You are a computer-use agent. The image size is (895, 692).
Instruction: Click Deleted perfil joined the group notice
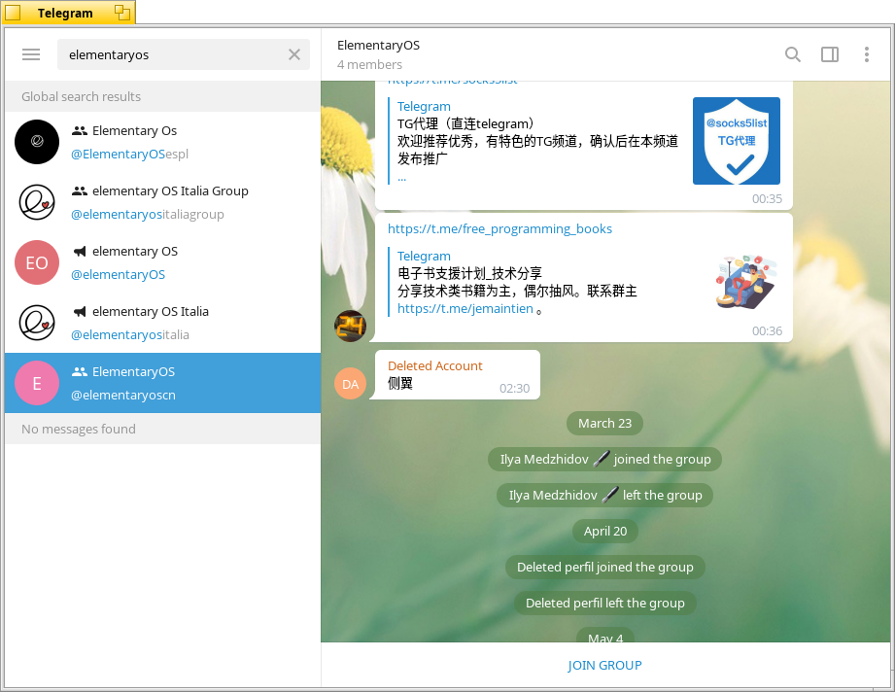coord(605,567)
